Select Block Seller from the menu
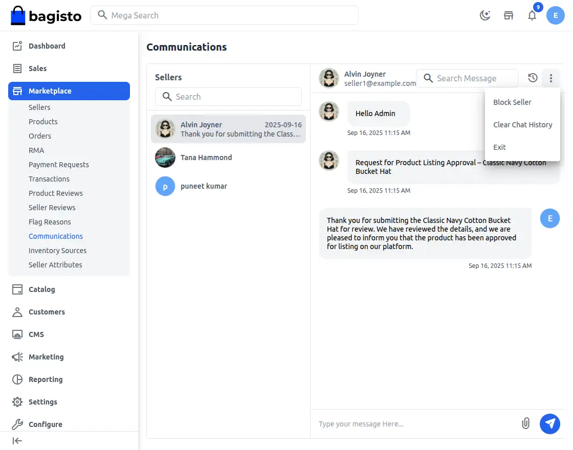 [x=512, y=102]
